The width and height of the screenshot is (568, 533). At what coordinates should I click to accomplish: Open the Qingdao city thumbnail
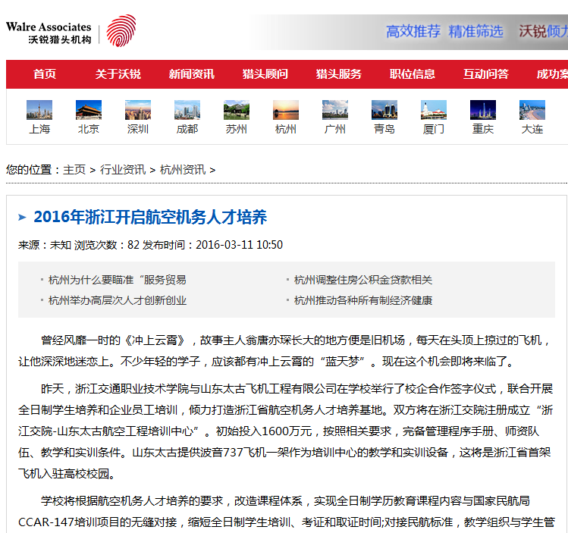(x=384, y=110)
